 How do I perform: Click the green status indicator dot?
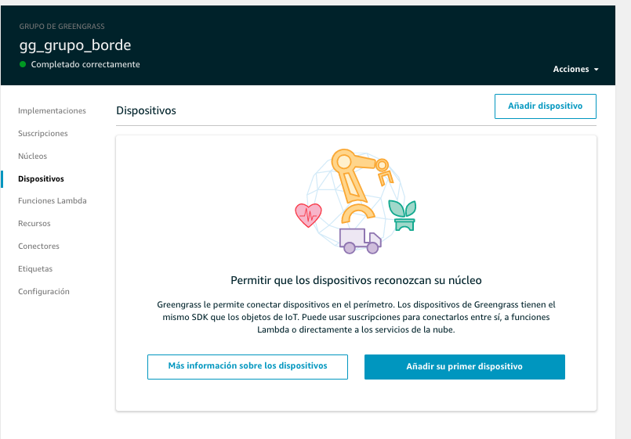pos(23,64)
